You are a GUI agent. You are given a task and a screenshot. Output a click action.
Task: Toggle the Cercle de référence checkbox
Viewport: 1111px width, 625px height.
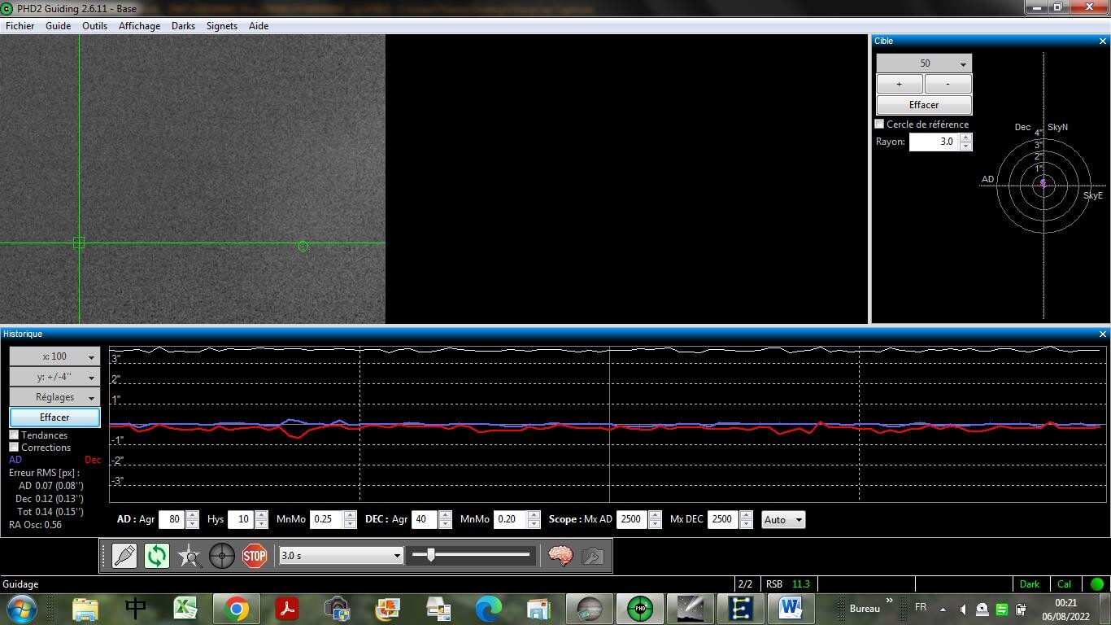pyautogui.click(x=879, y=125)
